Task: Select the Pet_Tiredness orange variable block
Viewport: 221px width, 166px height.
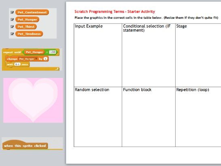Action: [x=29, y=34]
